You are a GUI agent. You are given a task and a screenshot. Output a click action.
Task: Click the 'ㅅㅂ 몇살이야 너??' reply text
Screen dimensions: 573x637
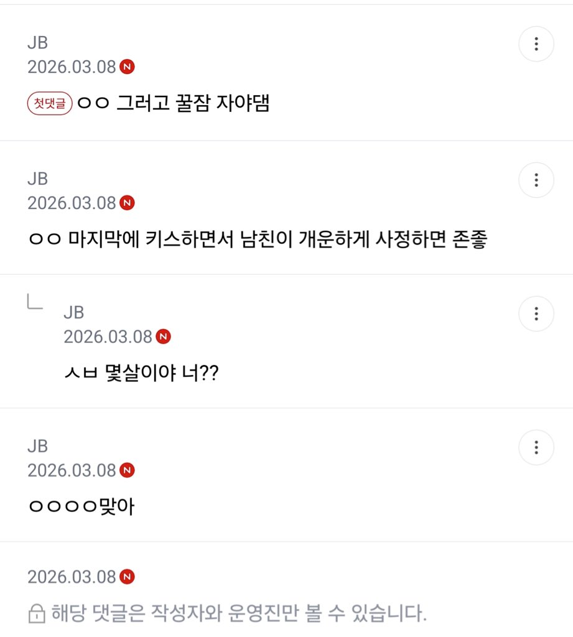tap(141, 373)
